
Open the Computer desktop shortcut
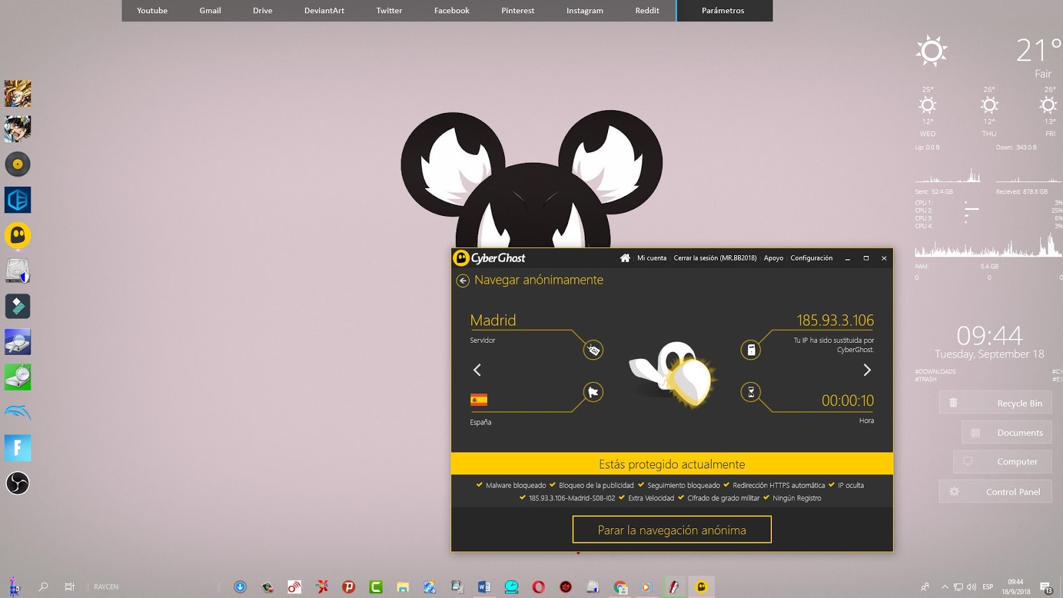(x=1003, y=461)
